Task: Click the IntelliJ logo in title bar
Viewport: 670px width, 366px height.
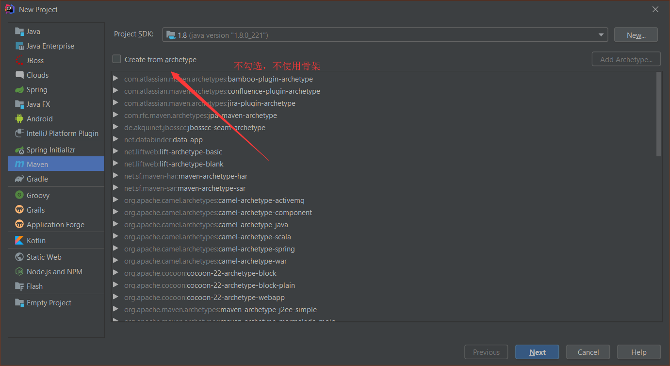Action: pyautogui.click(x=10, y=9)
